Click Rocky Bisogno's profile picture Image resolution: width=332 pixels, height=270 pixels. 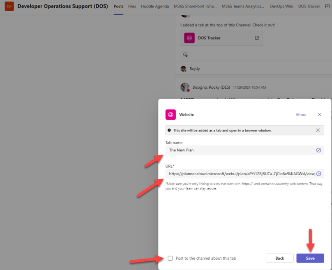pyautogui.click(x=185, y=87)
